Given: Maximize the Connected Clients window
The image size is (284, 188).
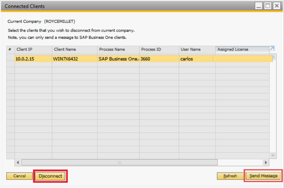Looking at the screenshot, I should (x=268, y=6).
